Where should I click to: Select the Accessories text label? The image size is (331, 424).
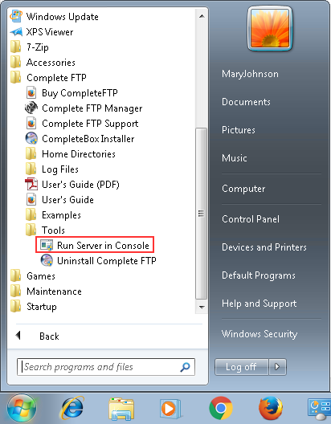tap(51, 63)
